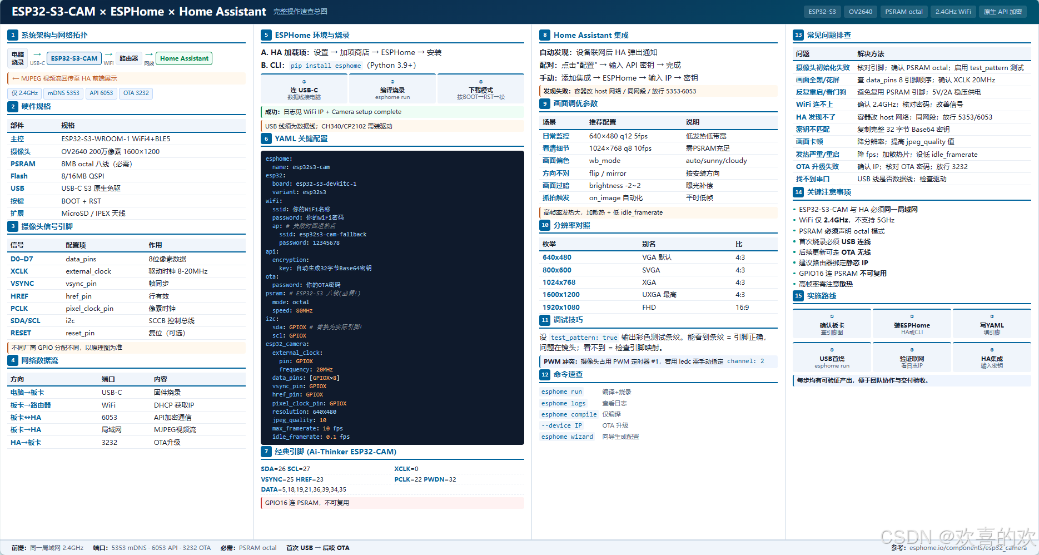Screen dimensions: 1039x555
Task: Select the ESP32-S3-CAM node in the topology diagram
Action: pyautogui.click(x=74, y=58)
